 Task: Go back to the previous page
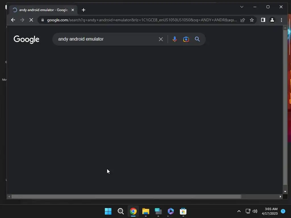pyautogui.click(x=13, y=20)
